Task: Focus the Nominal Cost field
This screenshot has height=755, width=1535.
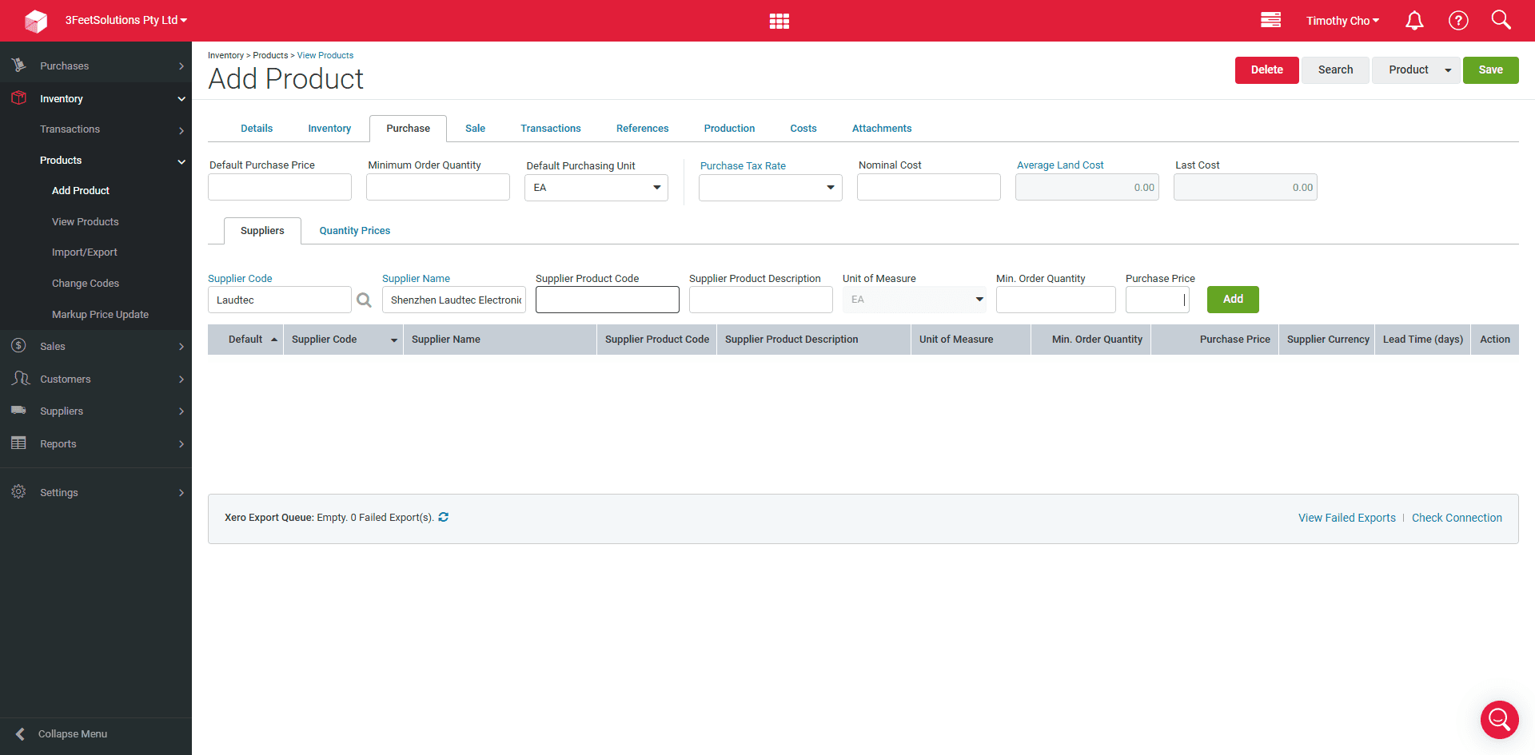Action: tap(929, 187)
